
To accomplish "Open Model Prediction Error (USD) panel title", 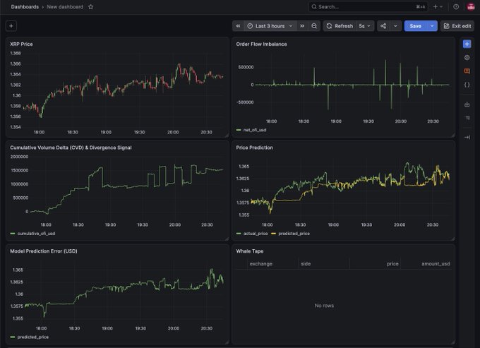I will click(x=44, y=251).
